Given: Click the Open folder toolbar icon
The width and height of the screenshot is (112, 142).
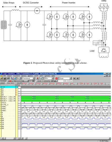Looking at the screenshot, I should coord(2,78).
